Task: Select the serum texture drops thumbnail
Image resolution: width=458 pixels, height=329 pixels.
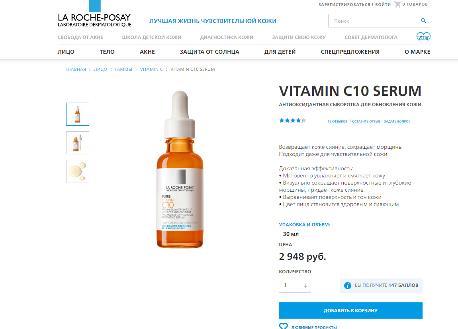Action: point(78,171)
